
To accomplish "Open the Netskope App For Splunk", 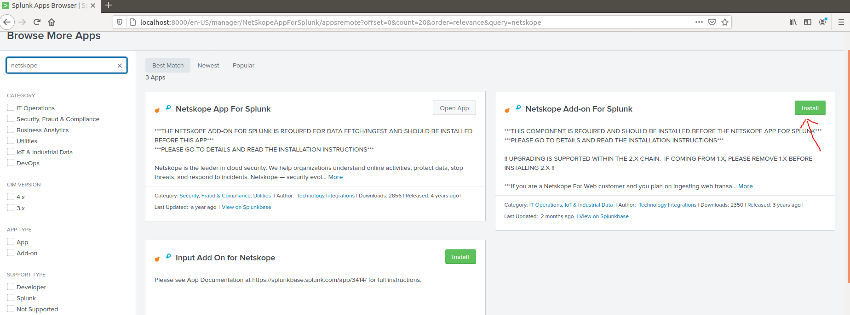I will coord(454,108).
